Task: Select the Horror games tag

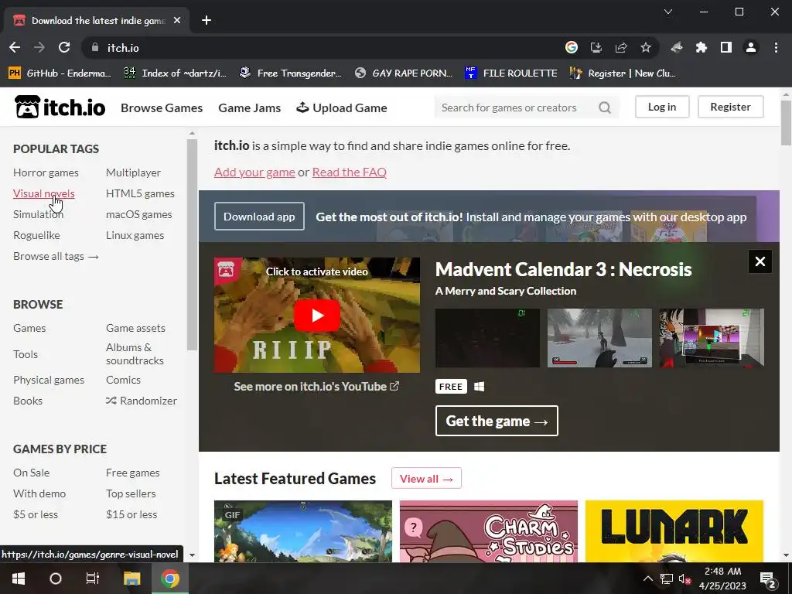Action: point(46,172)
